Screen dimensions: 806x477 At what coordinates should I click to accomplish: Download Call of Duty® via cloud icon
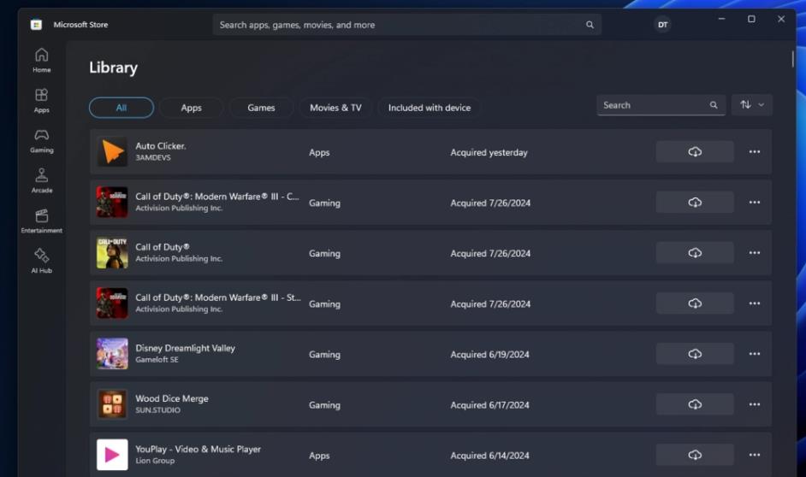pyautogui.click(x=695, y=253)
